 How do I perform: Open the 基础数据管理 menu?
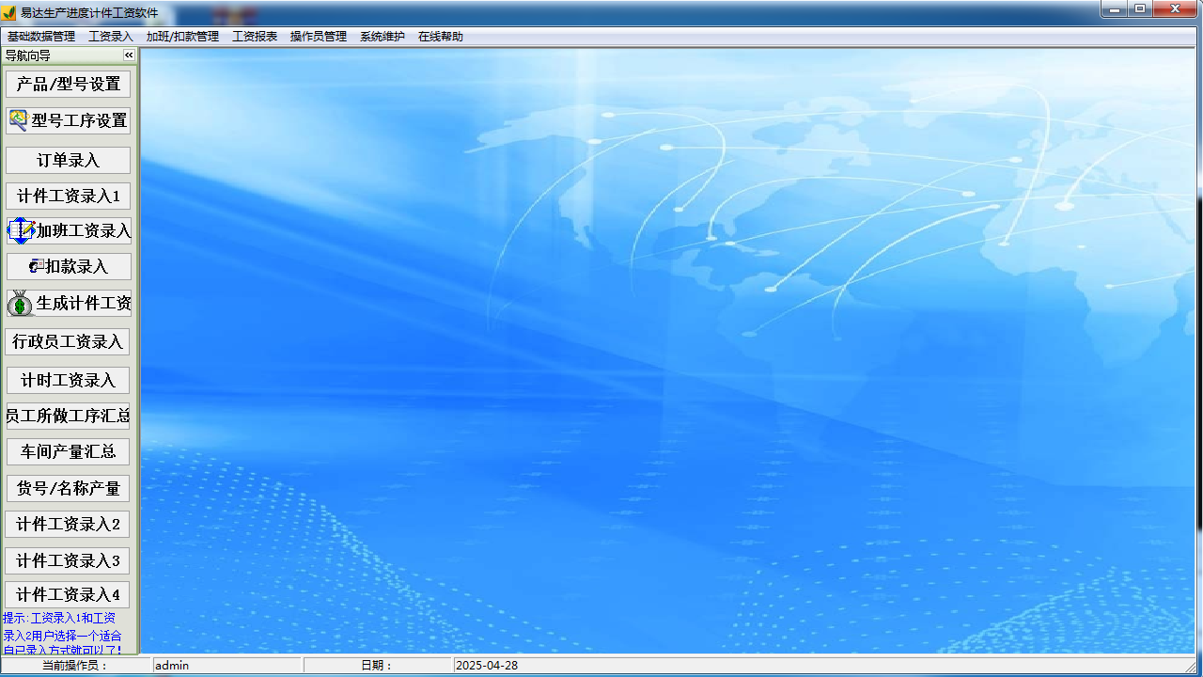pos(41,37)
